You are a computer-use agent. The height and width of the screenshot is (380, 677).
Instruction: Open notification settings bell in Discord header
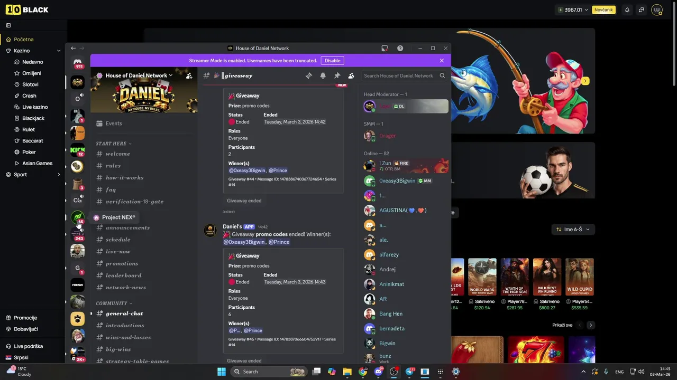(x=323, y=75)
